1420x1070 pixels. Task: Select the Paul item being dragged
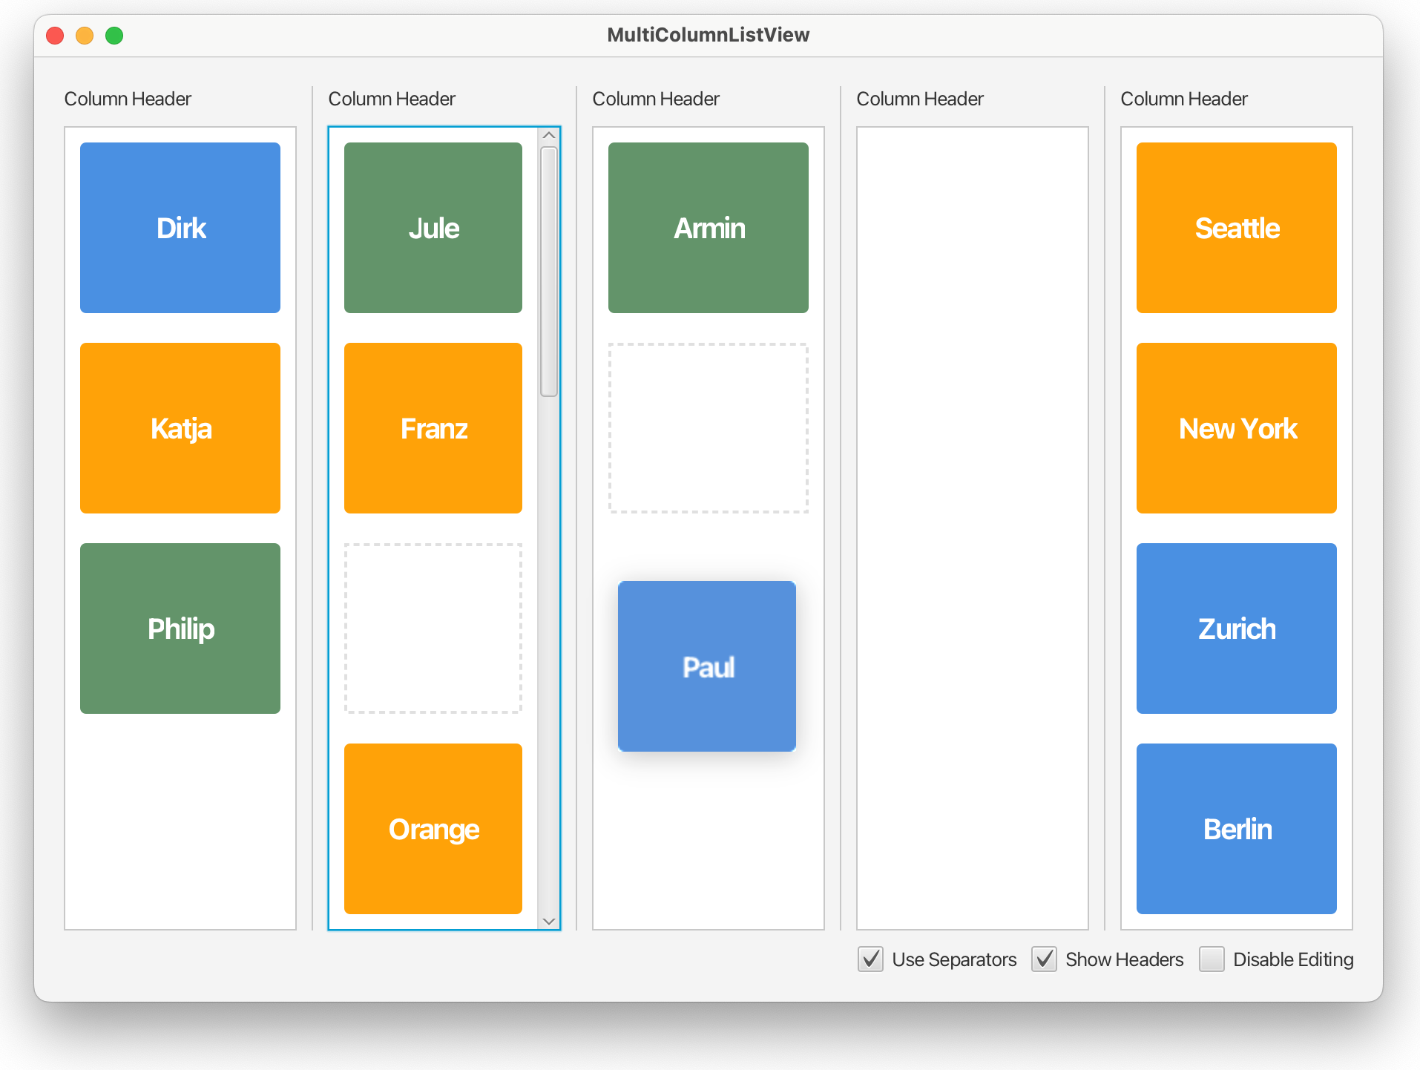(x=706, y=666)
